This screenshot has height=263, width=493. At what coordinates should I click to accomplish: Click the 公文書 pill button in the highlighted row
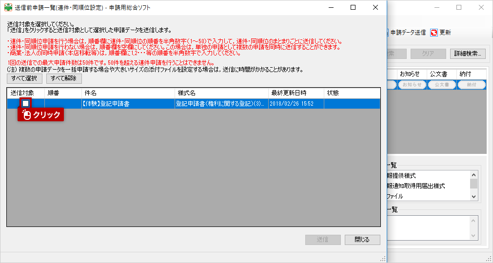point(442,85)
